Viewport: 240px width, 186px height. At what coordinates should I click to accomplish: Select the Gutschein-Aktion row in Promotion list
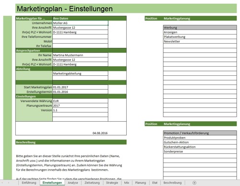coord(200,142)
